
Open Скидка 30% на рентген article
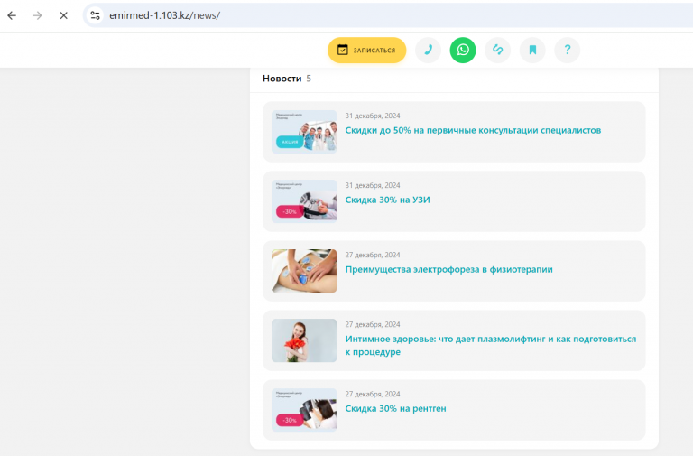coord(395,408)
